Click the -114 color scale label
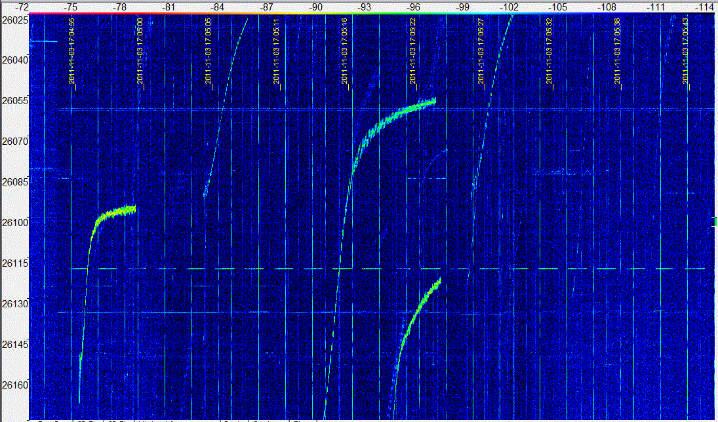Viewport: 718px width, 422px height. (703, 7)
